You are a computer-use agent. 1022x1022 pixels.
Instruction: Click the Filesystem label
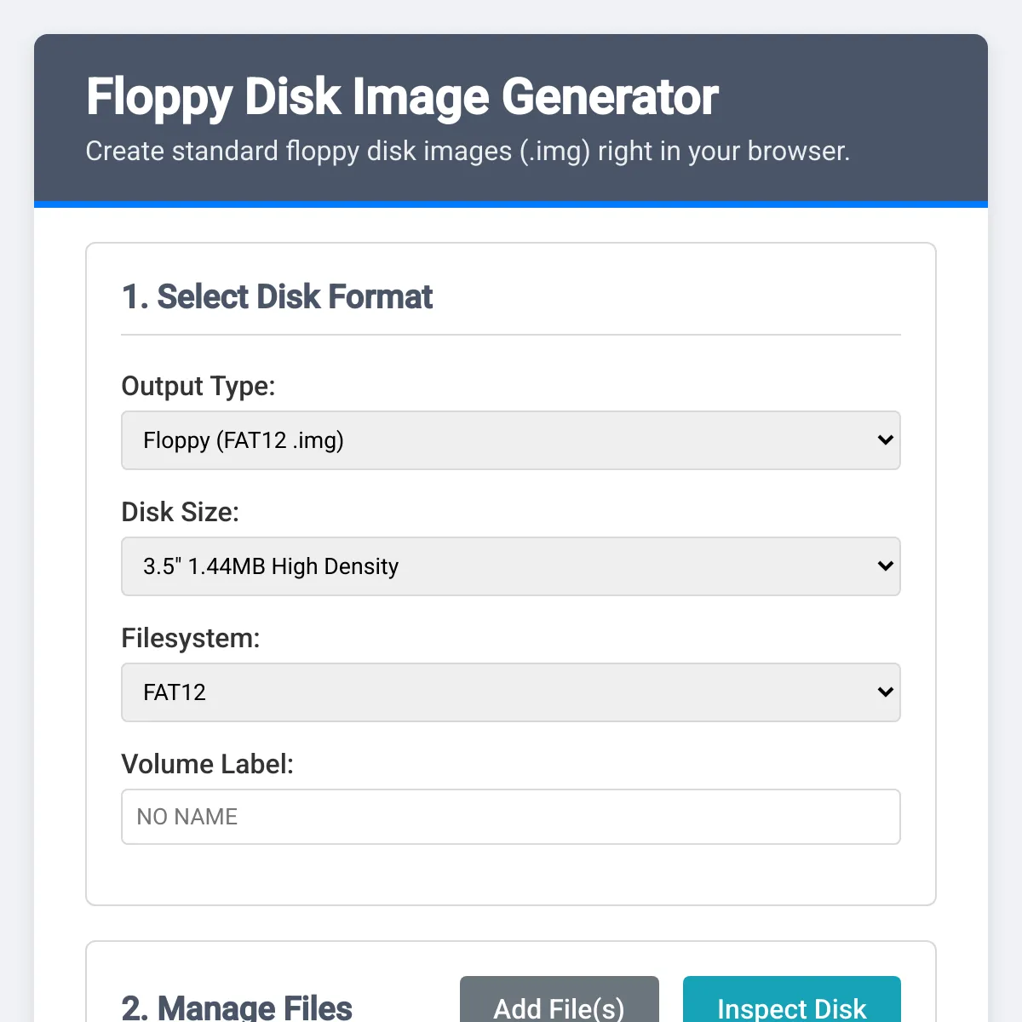[x=191, y=638]
